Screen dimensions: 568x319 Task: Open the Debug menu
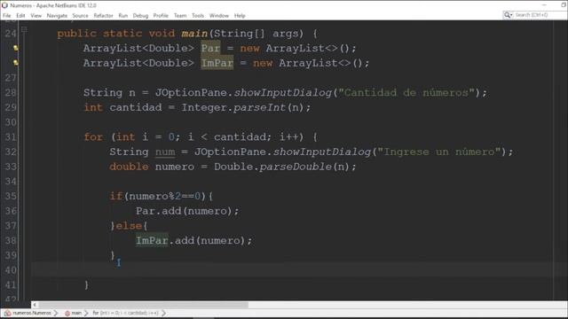pos(140,16)
